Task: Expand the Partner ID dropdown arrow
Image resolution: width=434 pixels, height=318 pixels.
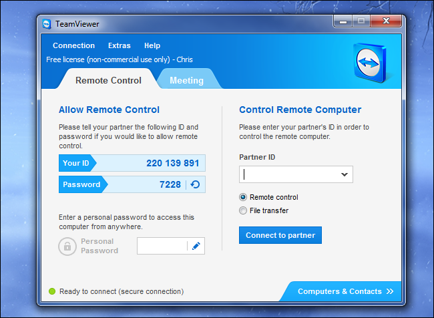Action: (x=345, y=174)
